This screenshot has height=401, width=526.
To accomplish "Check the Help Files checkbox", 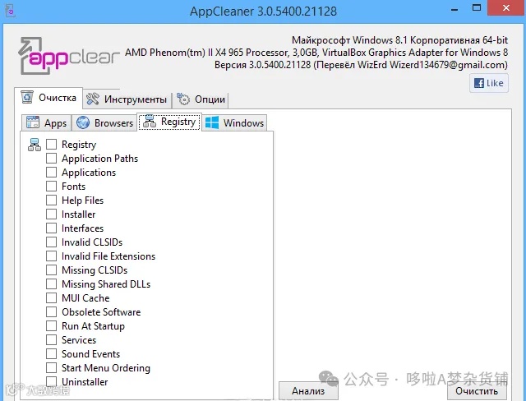I will click(x=51, y=200).
